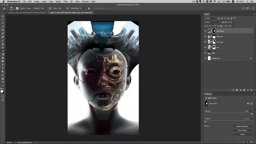Select the Healing Brush tool
This screenshot has width=256, height=144.
point(3,37)
